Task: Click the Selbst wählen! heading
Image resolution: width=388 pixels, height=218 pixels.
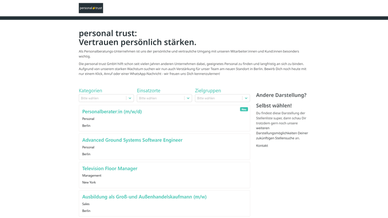Action: pyautogui.click(x=274, y=106)
